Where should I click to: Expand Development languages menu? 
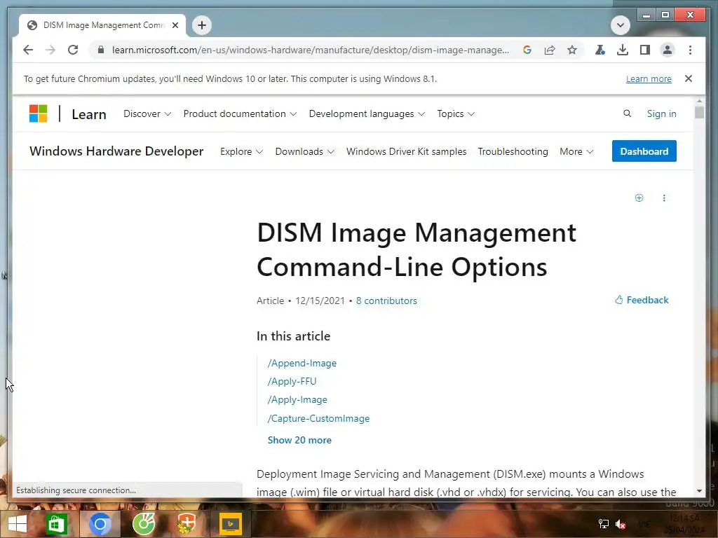[x=367, y=113]
